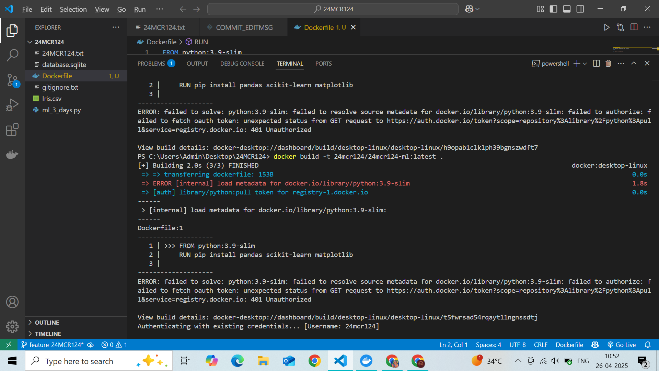Close the Dockerfile editor tab
Viewport: 659px width, 371px height.
click(353, 27)
